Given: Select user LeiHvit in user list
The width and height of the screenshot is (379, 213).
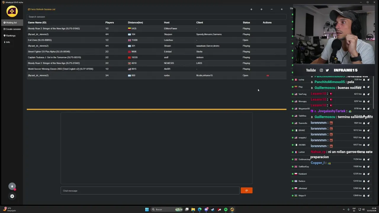Looking at the screenshot, I should (x=301, y=152).
